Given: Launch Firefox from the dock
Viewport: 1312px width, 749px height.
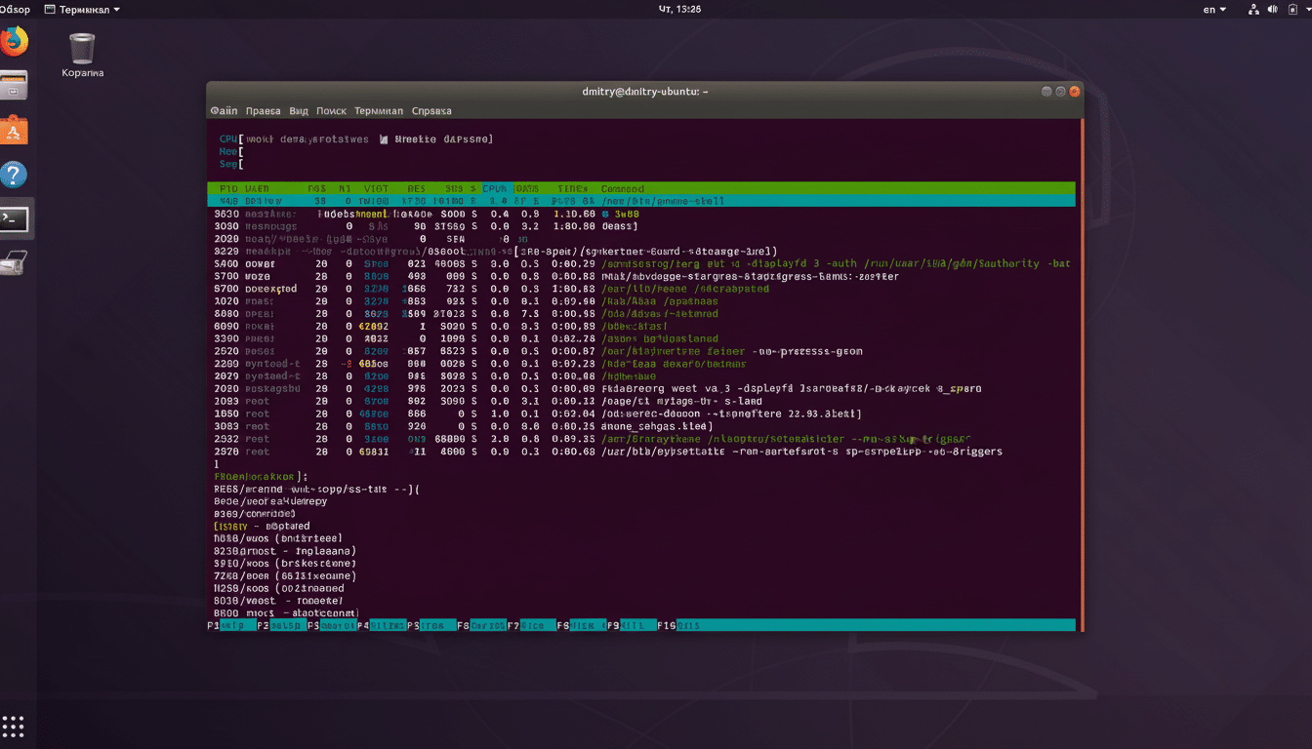Looking at the screenshot, I should 15,43.
